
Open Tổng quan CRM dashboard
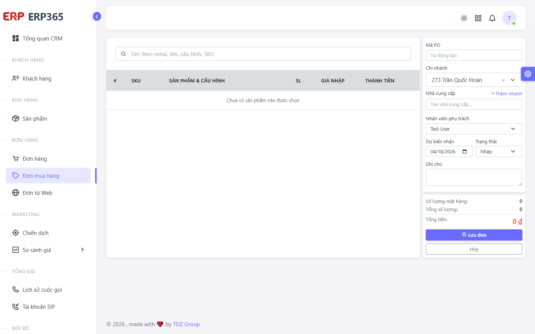[x=48, y=39]
